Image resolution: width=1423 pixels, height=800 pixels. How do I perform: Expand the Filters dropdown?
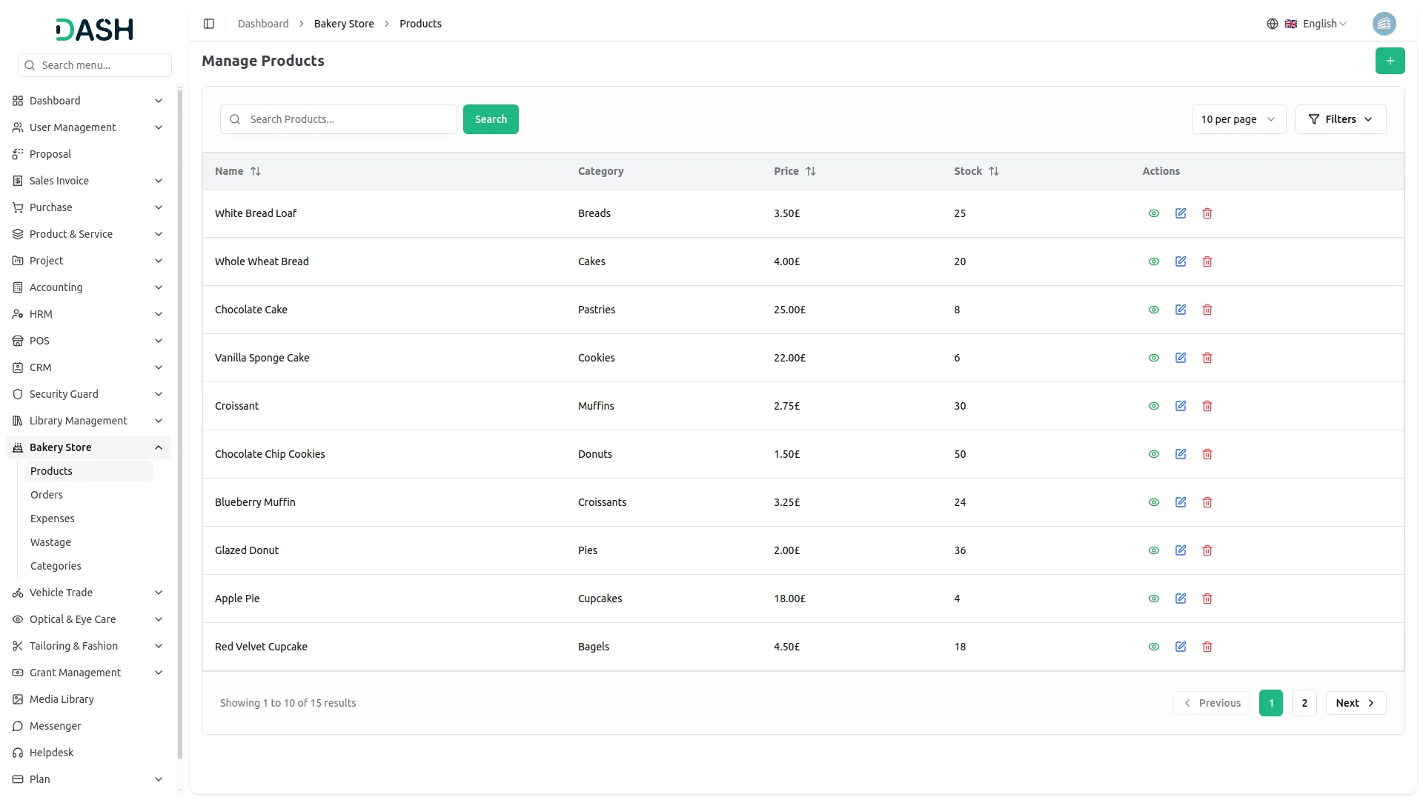pos(1340,119)
